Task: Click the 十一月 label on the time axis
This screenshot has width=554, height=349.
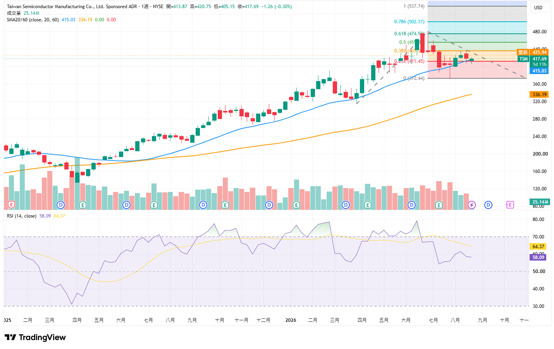Action: 241,320
